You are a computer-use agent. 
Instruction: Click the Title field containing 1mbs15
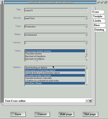pyautogui.click(x=56, y=10)
